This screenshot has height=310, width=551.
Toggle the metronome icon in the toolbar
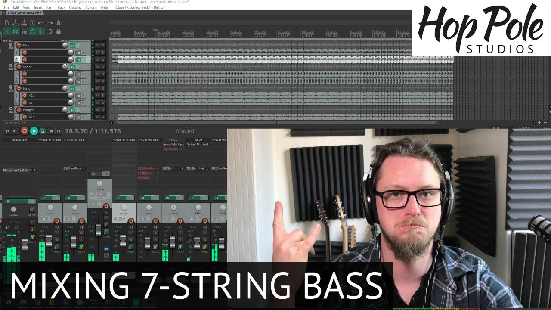[x=59, y=23]
